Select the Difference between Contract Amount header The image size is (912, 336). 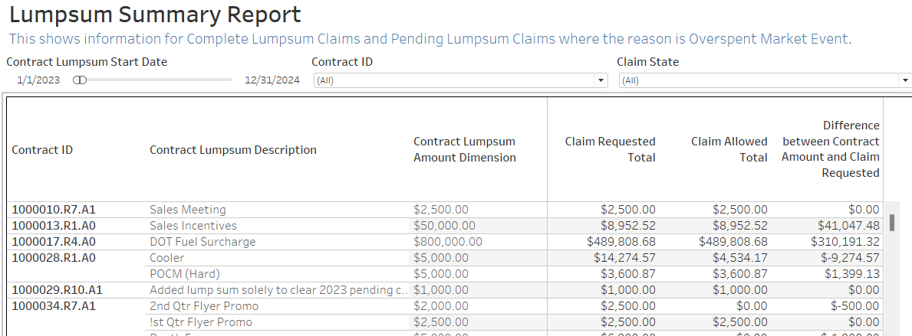tap(831, 149)
